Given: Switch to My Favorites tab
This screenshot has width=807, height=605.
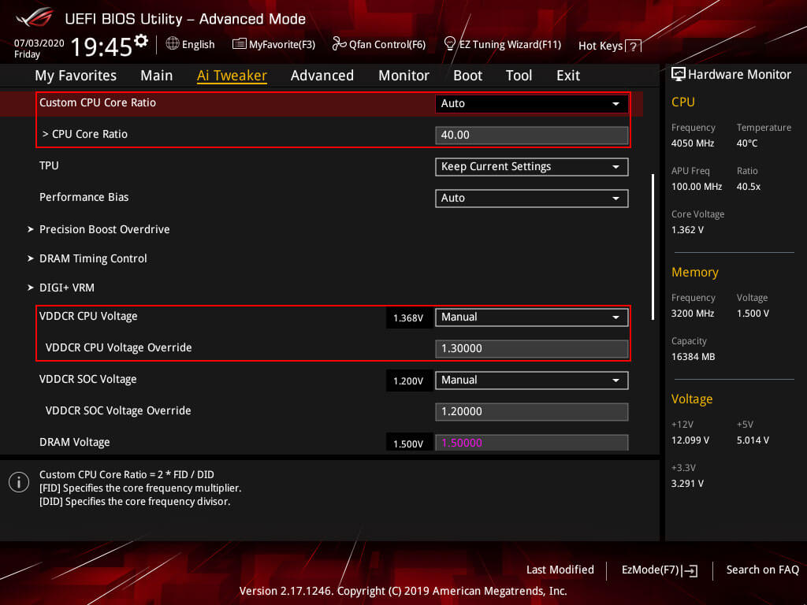Looking at the screenshot, I should (x=76, y=76).
